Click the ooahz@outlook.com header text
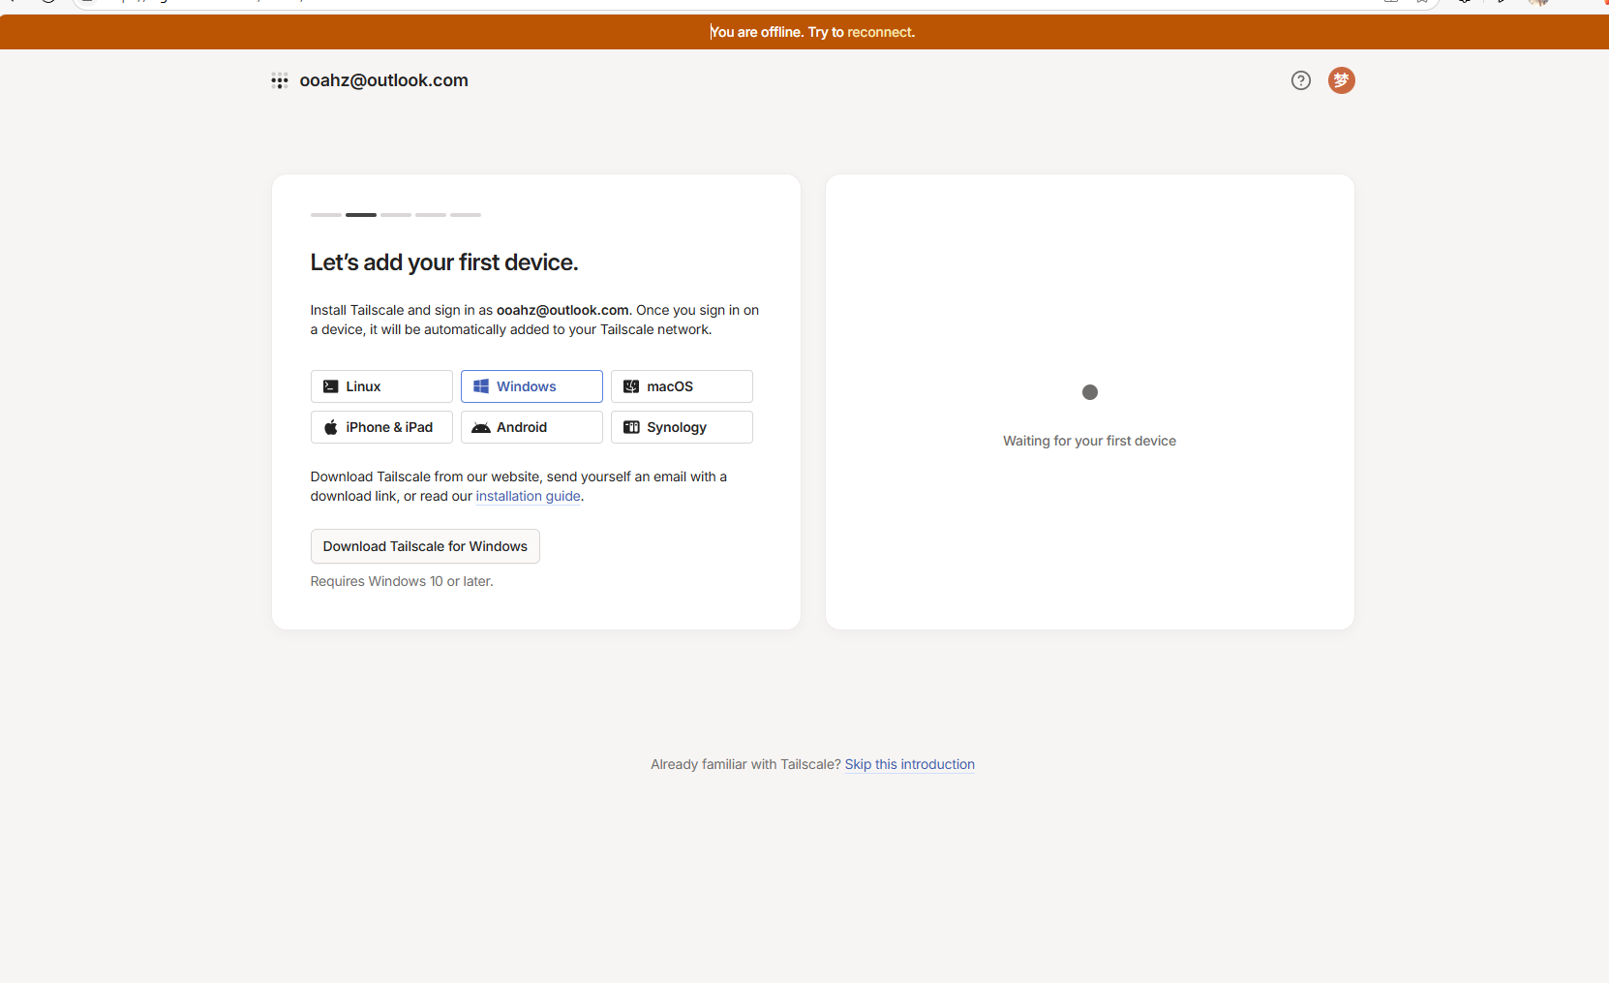The height and width of the screenshot is (983, 1609). (384, 80)
